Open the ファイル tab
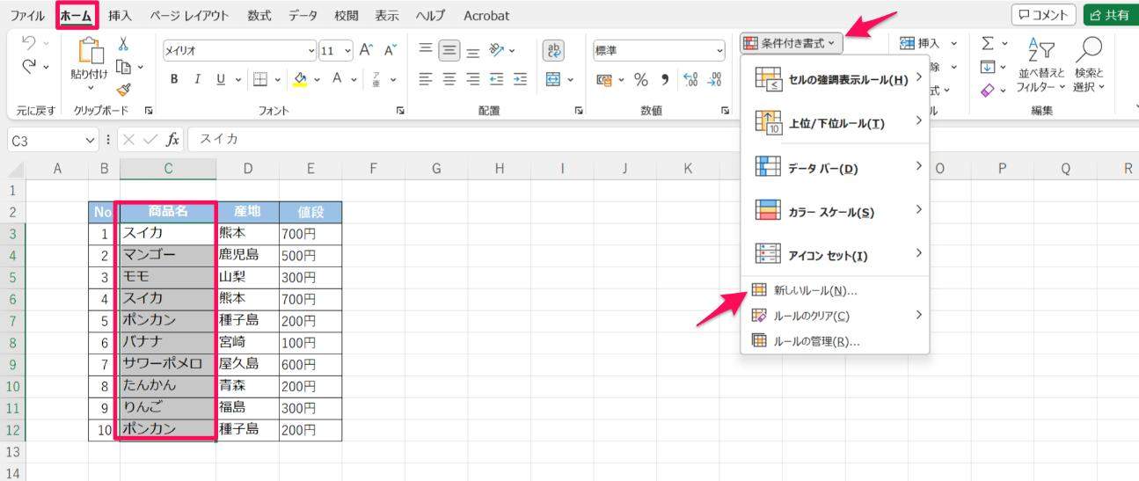The width and height of the screenshot is (1139, 481). [x=27, y=16]
